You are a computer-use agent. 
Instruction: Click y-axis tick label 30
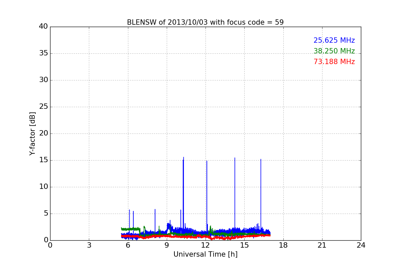(x=43, y=80)
